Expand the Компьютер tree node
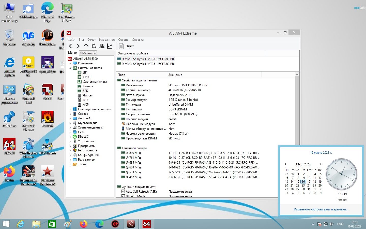Viewport: 366px width, 229px height. click(x=70, y=64)
